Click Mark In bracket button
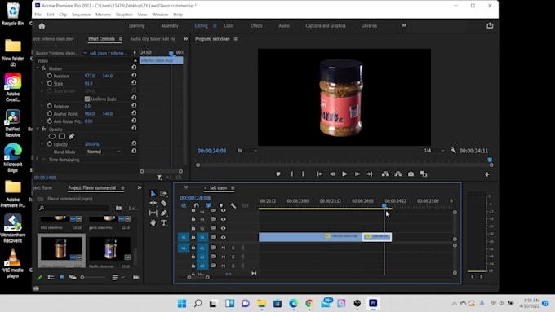The height and width of the screenshot is (312, 555). click(291, 174)
